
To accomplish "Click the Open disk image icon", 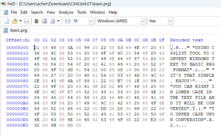I will tap(52, 21).
